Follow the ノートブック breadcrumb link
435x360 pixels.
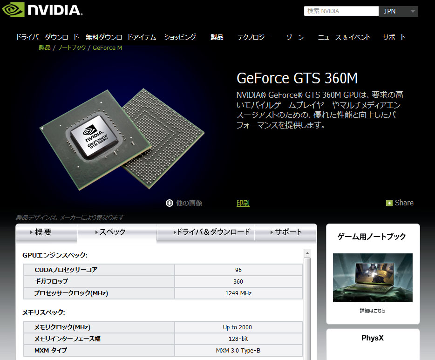pyautogui.click(x=72, y=48)
